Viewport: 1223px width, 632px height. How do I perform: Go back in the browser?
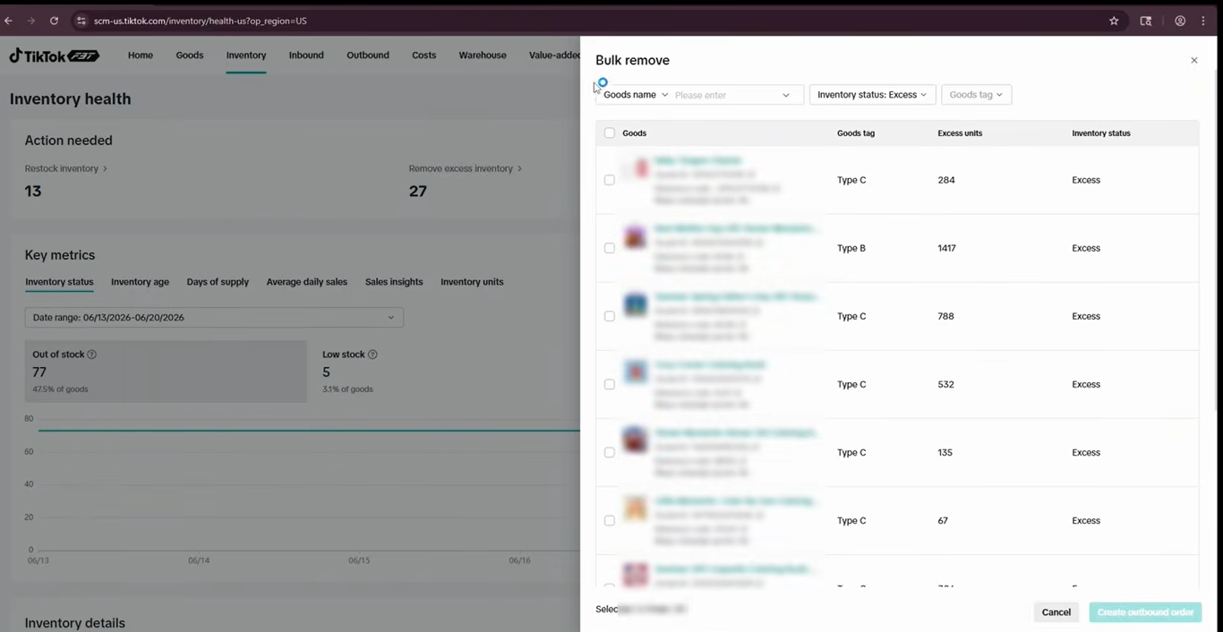pos(9,21)
